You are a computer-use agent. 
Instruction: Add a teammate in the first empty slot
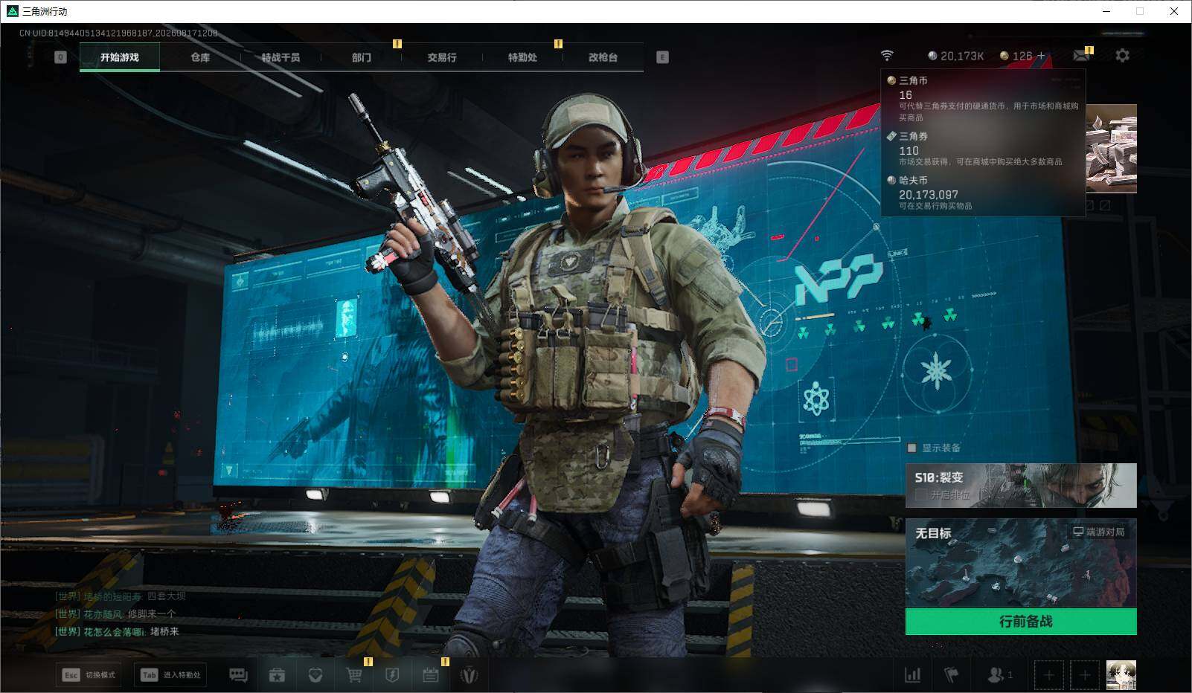click(1048, 674)
